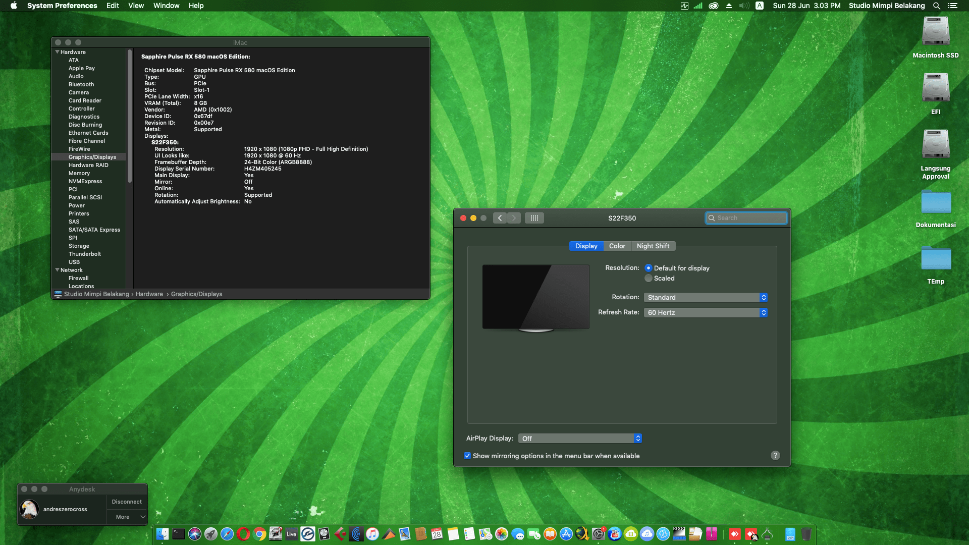
Task: Open the Refresh Rate 60 Hertz dropdown
Action: pyautogui.click(x=705, y=313)
